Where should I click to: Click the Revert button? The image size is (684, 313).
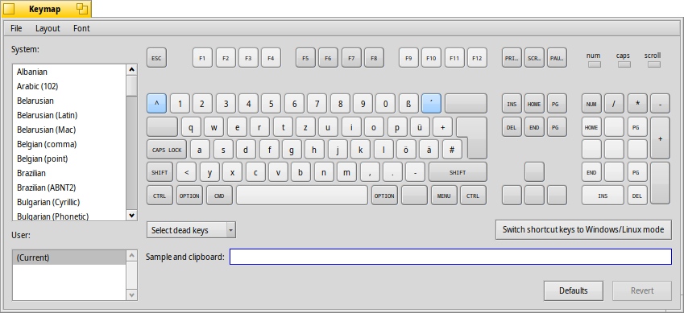pos(642,290)
